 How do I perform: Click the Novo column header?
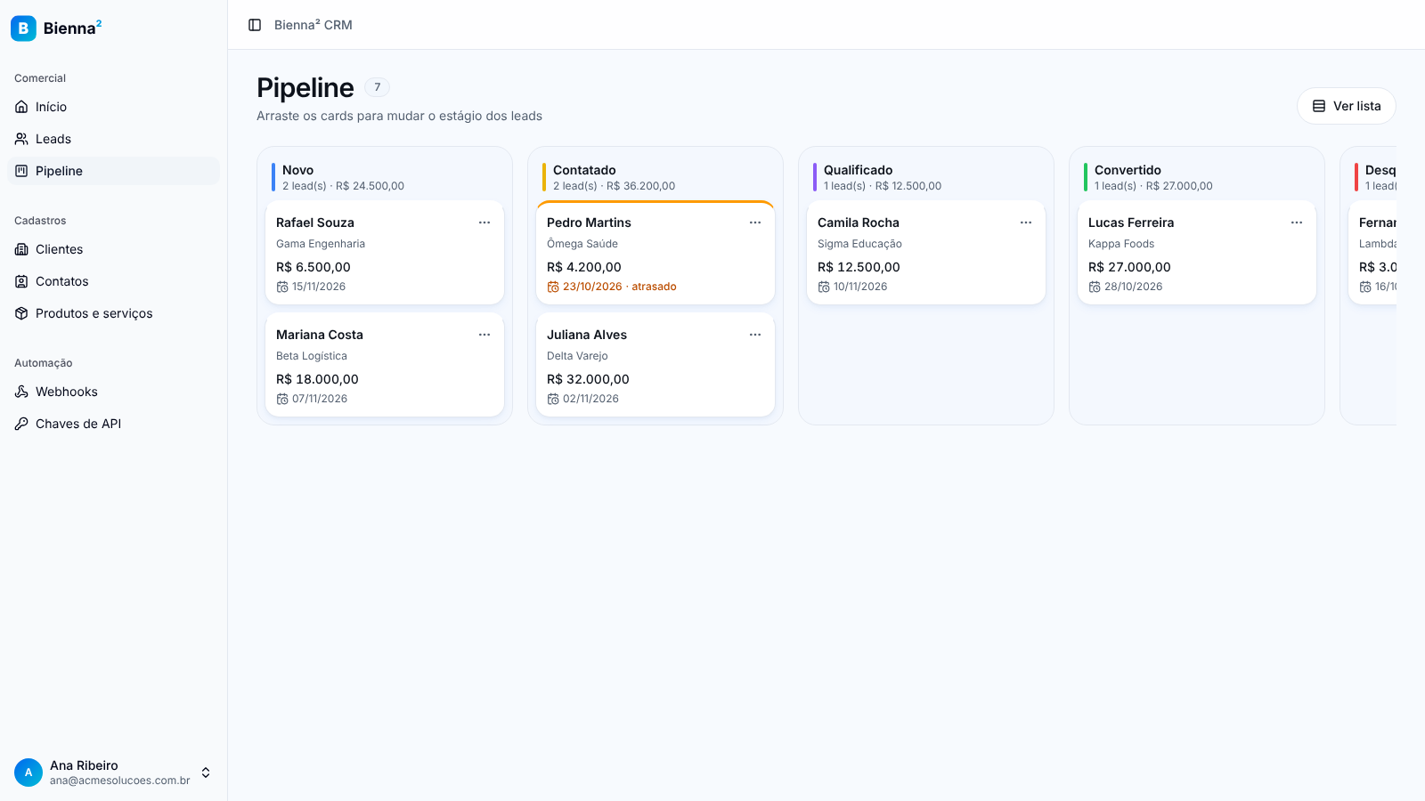(x=297, y=170)
